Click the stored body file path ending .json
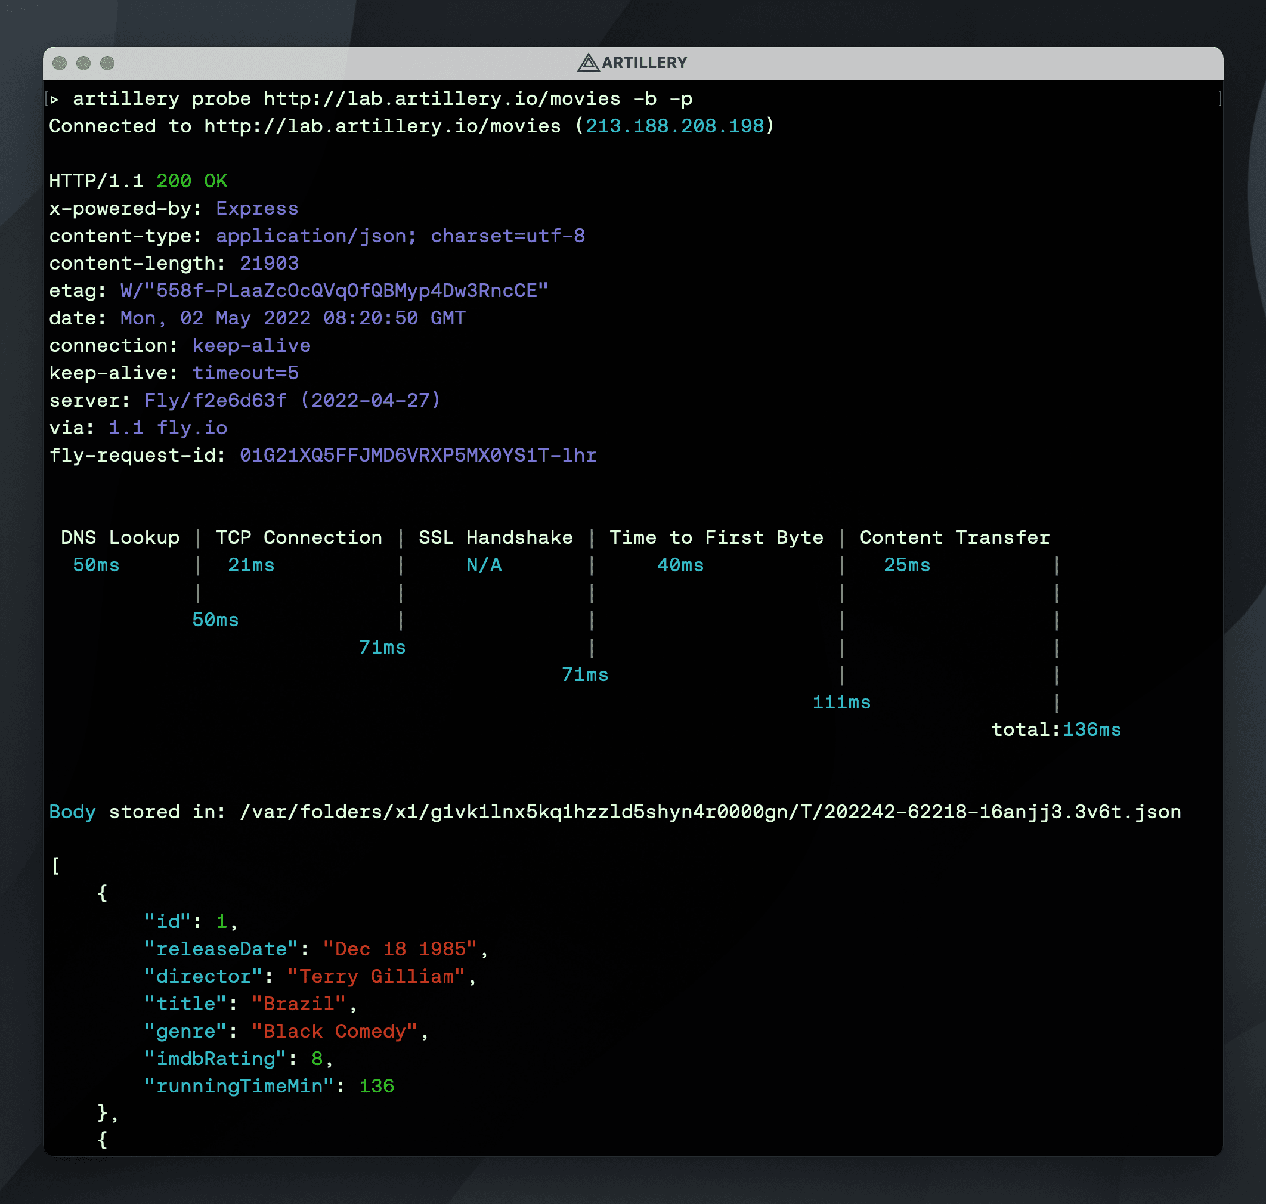 click(710, 812)
